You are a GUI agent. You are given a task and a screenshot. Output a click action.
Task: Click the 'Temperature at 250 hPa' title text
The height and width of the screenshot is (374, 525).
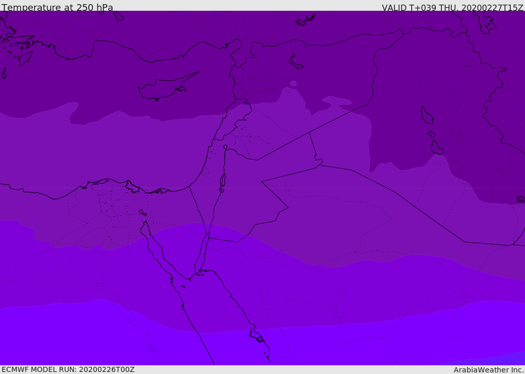[x=57, y=7]
